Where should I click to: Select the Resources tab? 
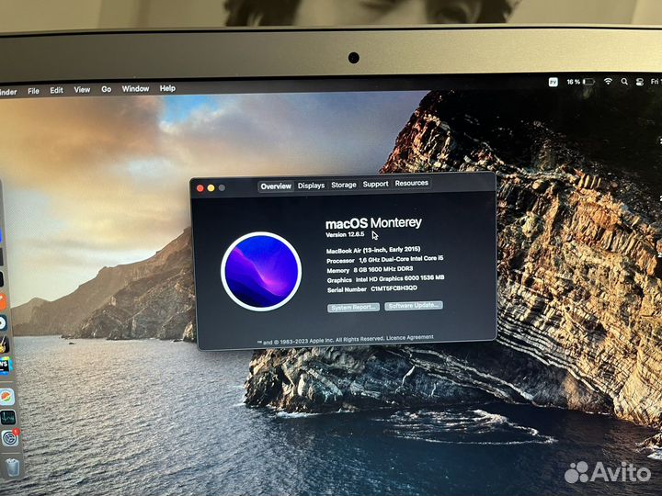coord(412,183)
